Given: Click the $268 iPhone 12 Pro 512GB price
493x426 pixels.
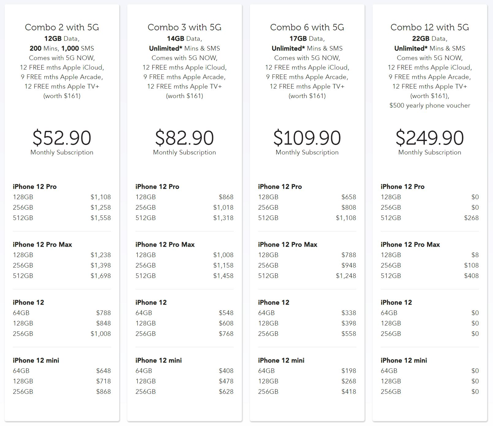Looking at the screenshot, I should click(x=472, y=218).
